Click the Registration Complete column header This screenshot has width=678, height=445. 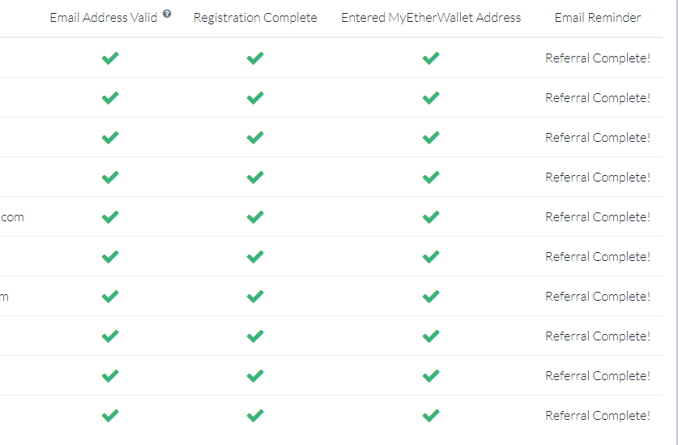point(255,18)
